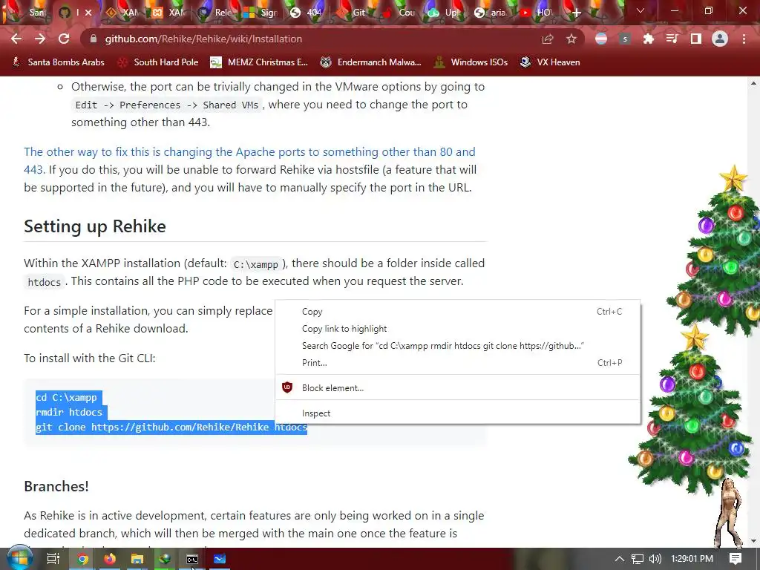
Task: Switch to the first 'San' tab
Action: pyautogui.click(x=29, y=13)
